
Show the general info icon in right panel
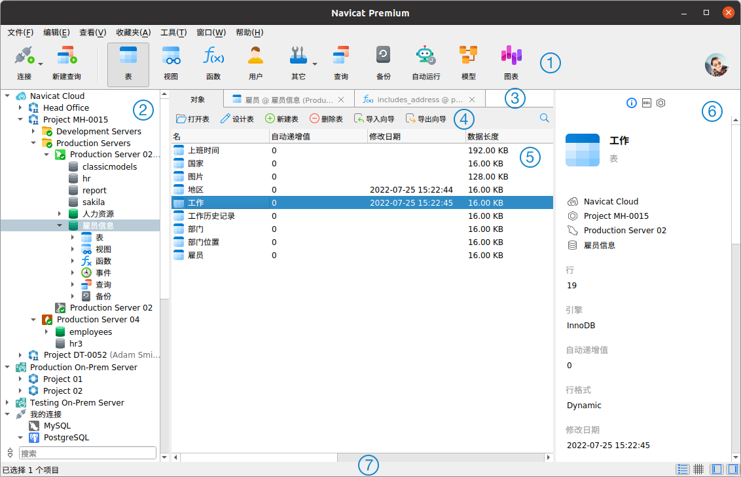click(632, 103)
